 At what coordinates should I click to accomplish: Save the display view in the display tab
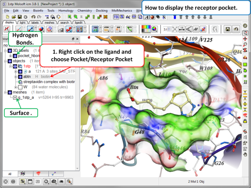tap(227, 29)
